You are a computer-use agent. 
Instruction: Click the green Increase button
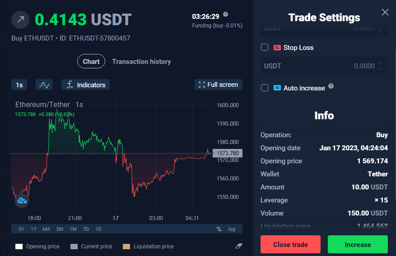(358, 244)
